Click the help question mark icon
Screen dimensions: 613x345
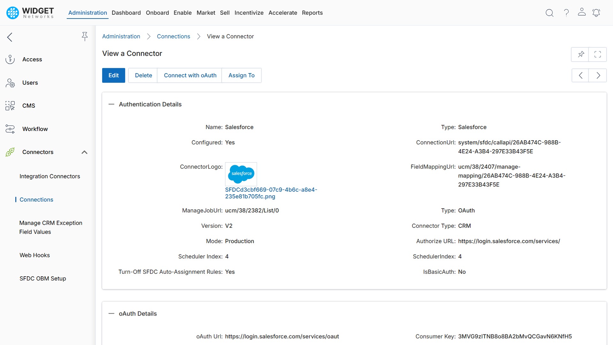pos(566,13)
